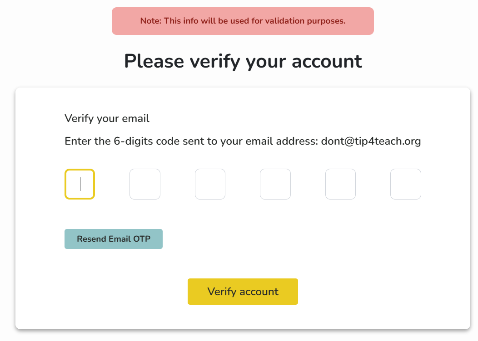Click the first OTP digit box
The width and height of the screenshot is (478, 341).
[x=80, y=184]
